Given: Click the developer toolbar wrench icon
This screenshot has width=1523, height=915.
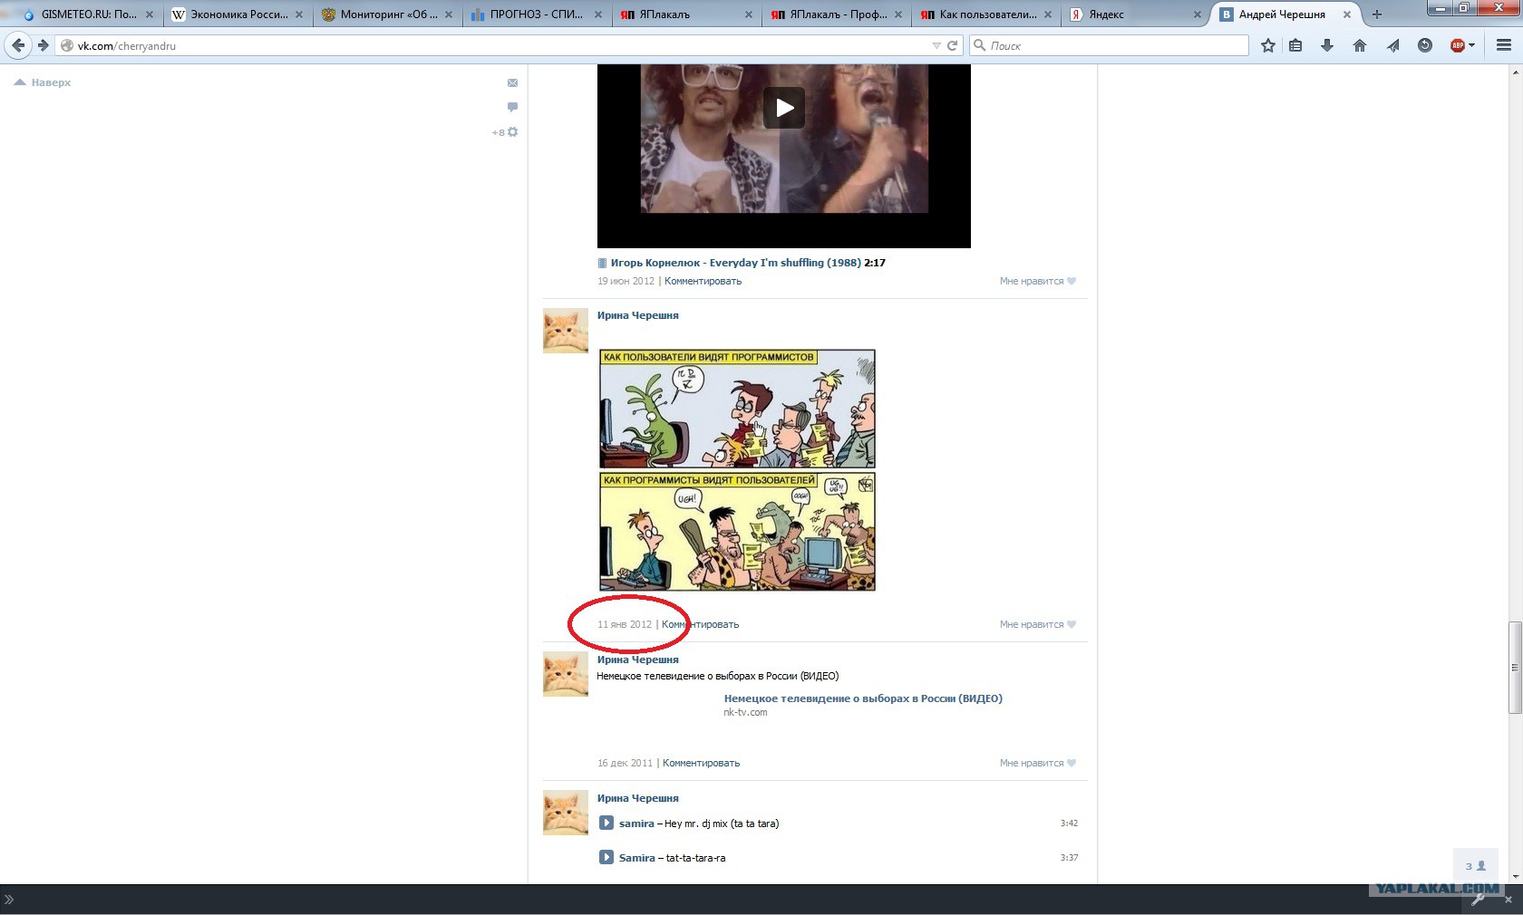Looking at the screenshot, I should [x=1479, y=900].
